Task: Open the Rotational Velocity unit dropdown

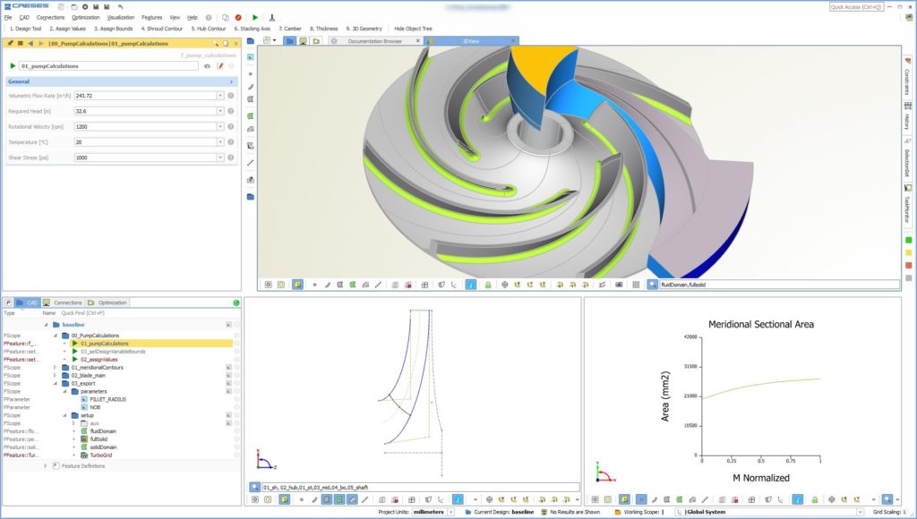Action: coord(221,127)
